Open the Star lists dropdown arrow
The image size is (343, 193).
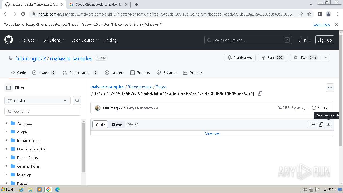(325, 58)
